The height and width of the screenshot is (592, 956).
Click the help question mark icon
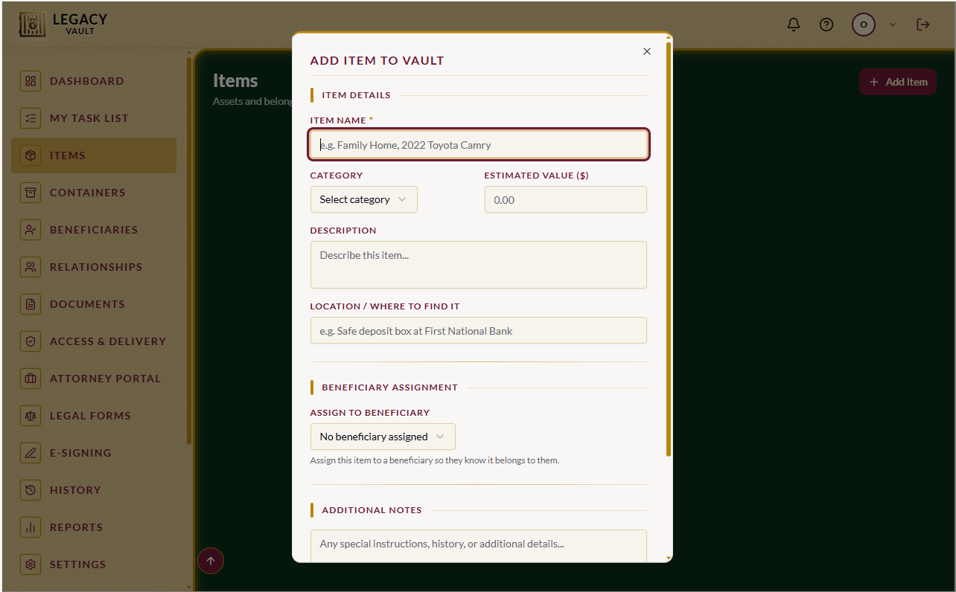coord(826,25)
